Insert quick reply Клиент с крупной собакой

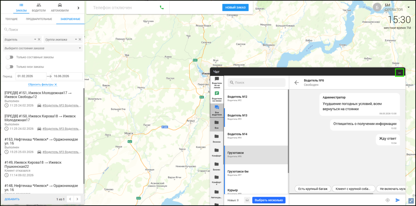[353, 189]
